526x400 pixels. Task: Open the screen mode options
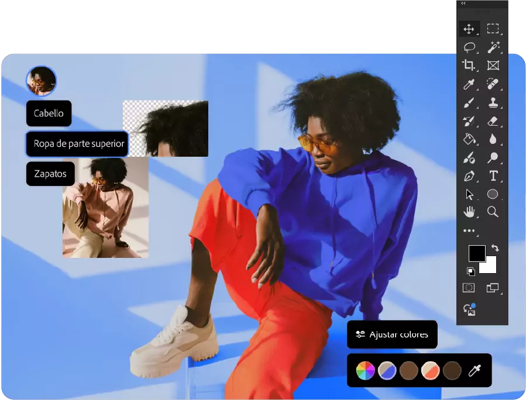[492, 288]
